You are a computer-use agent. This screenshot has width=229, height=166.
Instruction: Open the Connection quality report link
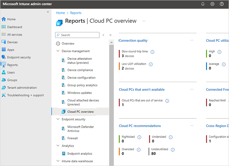click(133, 40)
